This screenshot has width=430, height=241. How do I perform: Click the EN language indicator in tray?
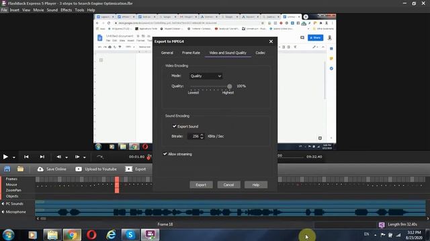pos(367,234)
